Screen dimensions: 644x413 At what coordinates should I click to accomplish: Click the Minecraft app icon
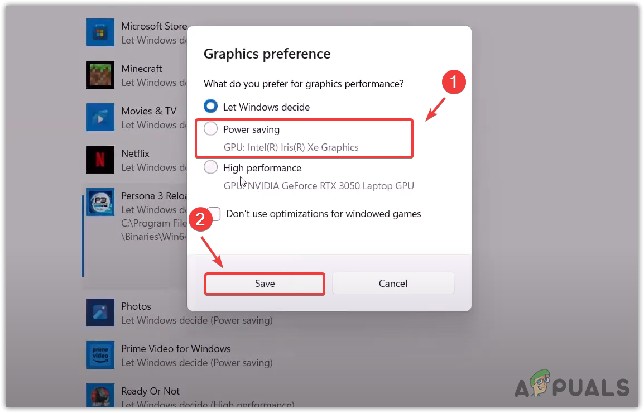coord(100,75)
